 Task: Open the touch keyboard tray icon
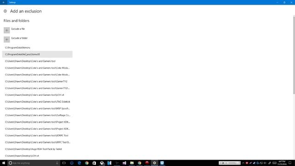coord(275,163)
